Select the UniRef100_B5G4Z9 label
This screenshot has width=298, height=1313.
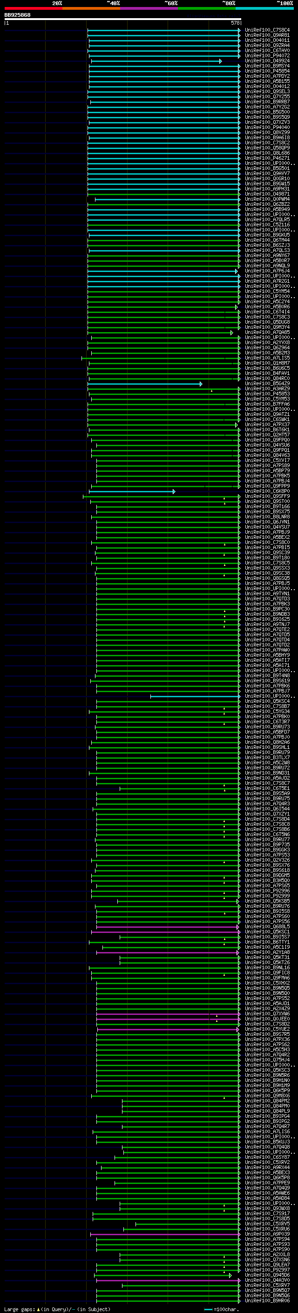[267, 383]
